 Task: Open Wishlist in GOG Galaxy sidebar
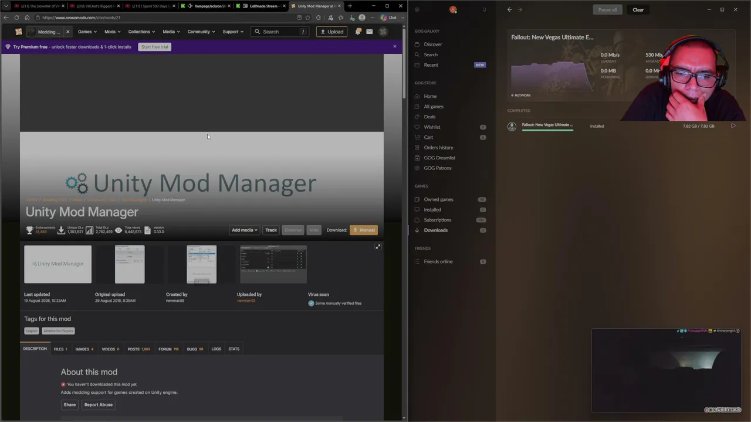432,127
